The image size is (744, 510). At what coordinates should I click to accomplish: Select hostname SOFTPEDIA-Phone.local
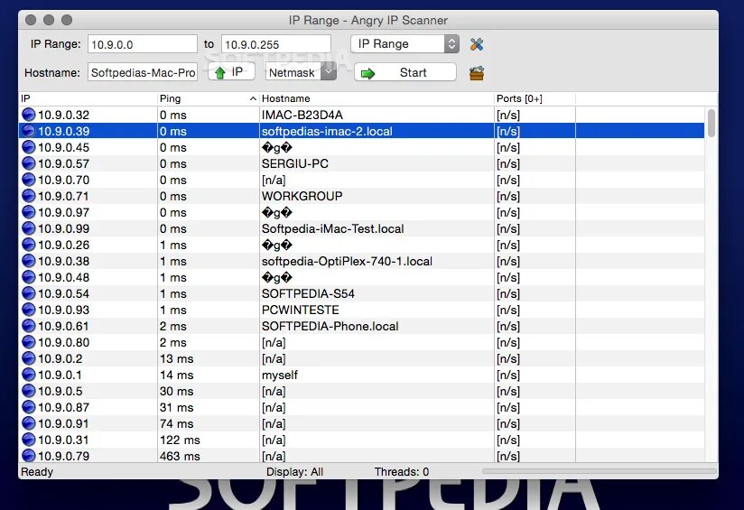tap(330, 326)
